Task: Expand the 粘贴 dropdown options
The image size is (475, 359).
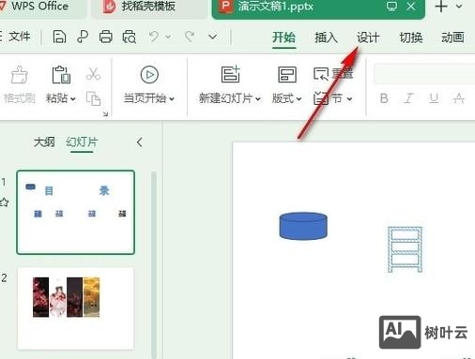Action: click(72, 99)
